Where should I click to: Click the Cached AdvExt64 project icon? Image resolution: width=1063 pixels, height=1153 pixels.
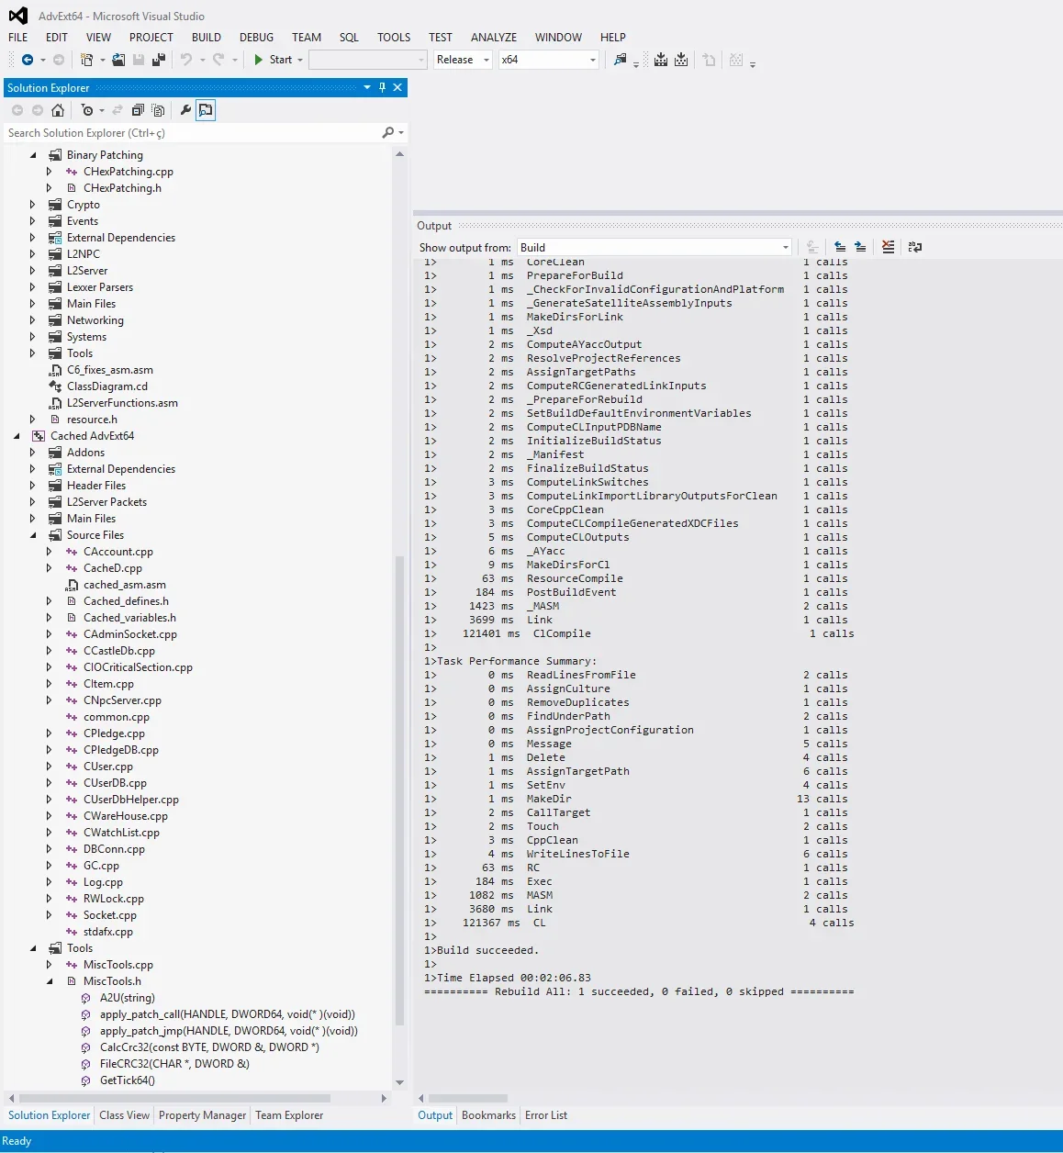[x=39, y=436]
